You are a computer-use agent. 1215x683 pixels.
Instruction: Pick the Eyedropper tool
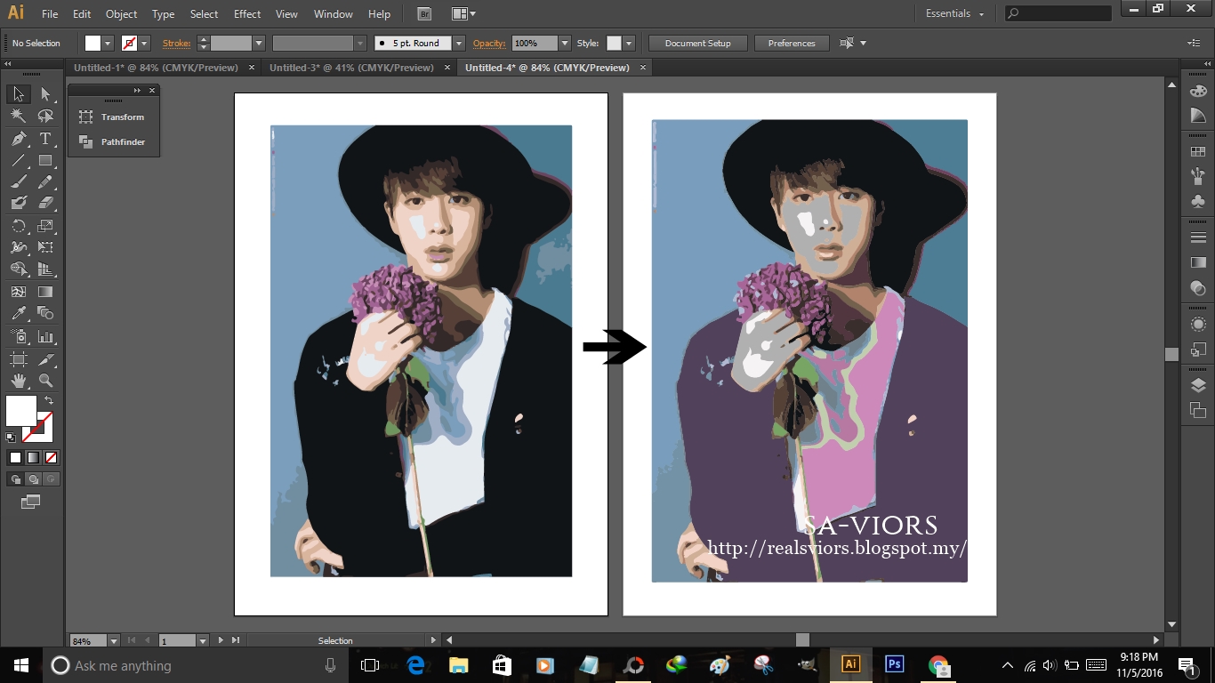[x=19, y=313]
